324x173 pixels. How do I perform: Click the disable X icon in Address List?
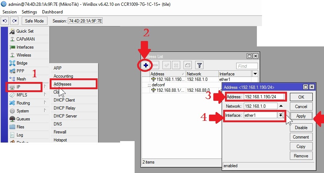pyautogui.click(x=176, y=65)
